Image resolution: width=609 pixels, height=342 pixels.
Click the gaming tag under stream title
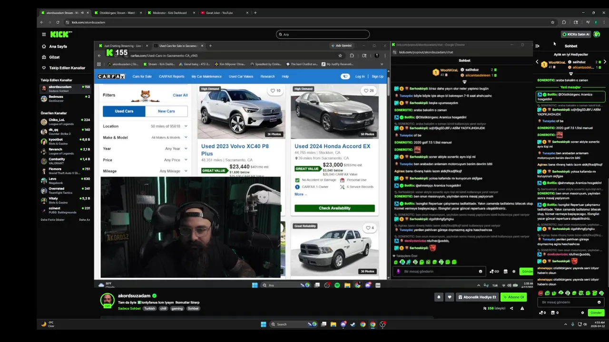tap(177, 308)
